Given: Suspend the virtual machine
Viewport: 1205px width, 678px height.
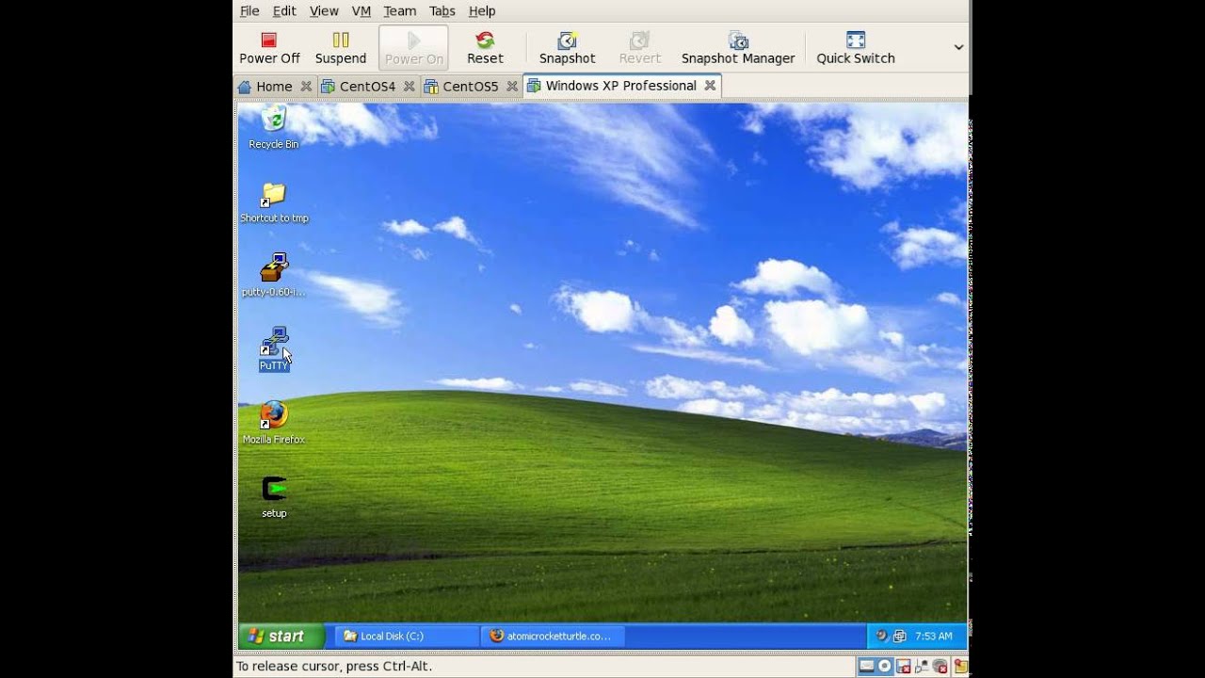Looking at the screenshot, I should 341,48.
